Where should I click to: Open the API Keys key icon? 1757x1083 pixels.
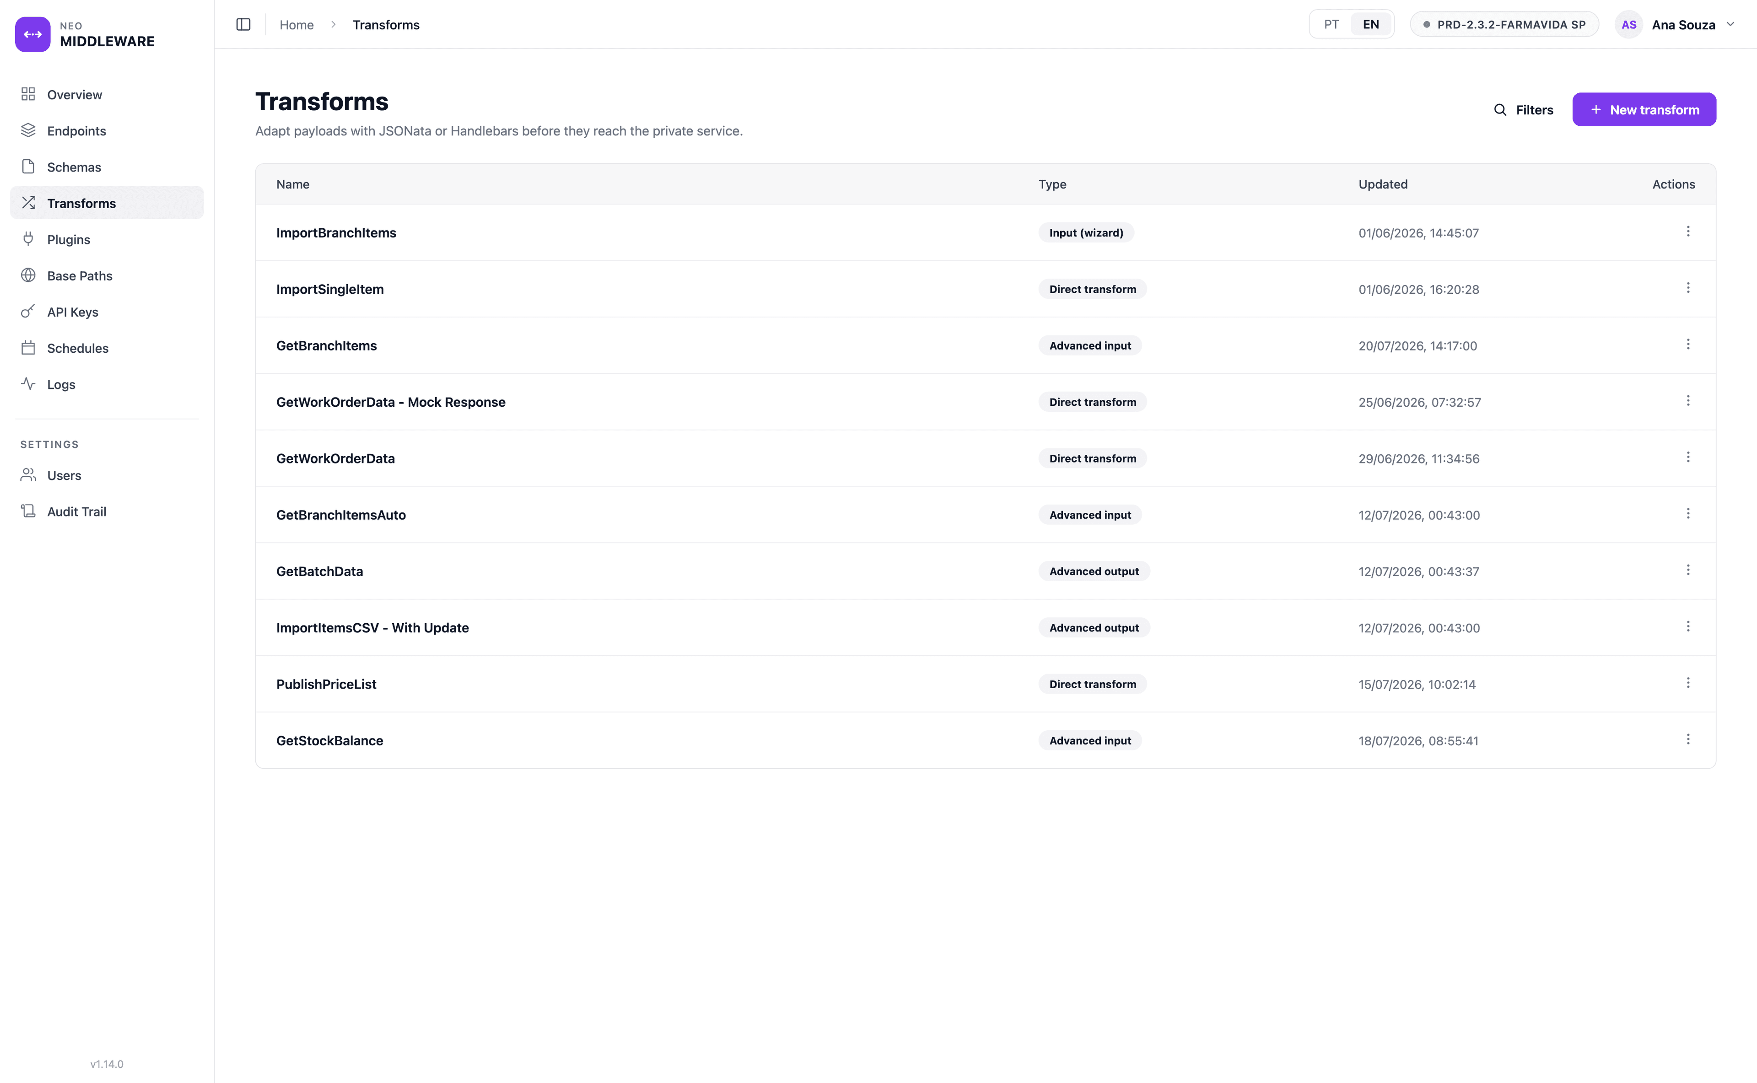(28, 312)
